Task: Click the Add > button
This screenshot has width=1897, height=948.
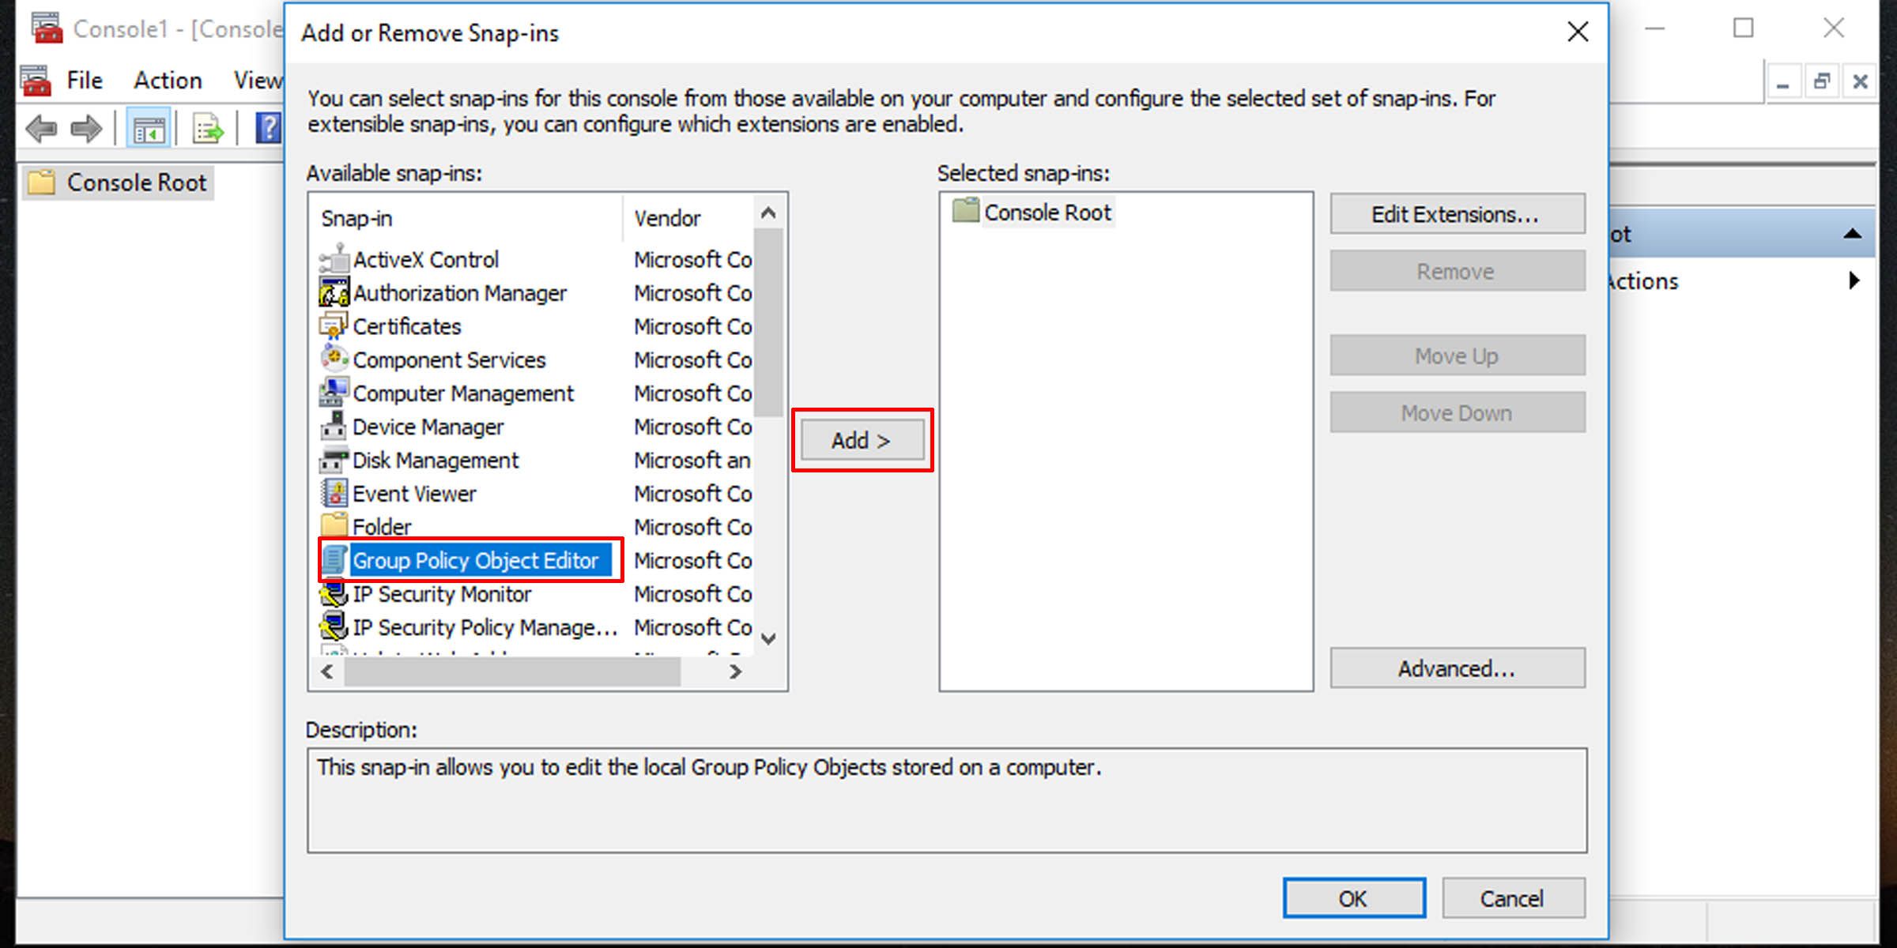Action: 862,440
